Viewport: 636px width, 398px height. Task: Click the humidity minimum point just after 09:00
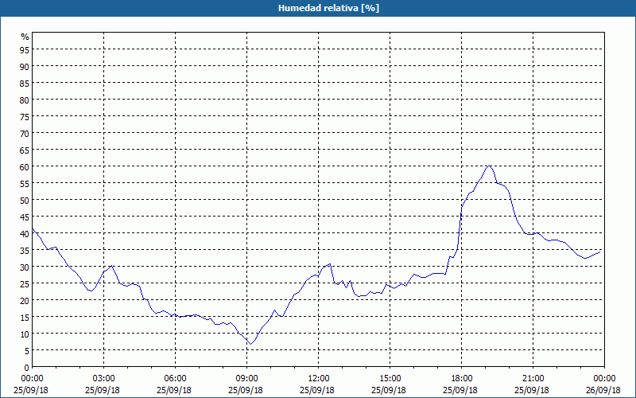250,345
